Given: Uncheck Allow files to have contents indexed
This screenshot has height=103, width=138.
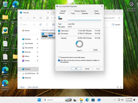Looking at the screenshot, I should [x=59, y=60].
